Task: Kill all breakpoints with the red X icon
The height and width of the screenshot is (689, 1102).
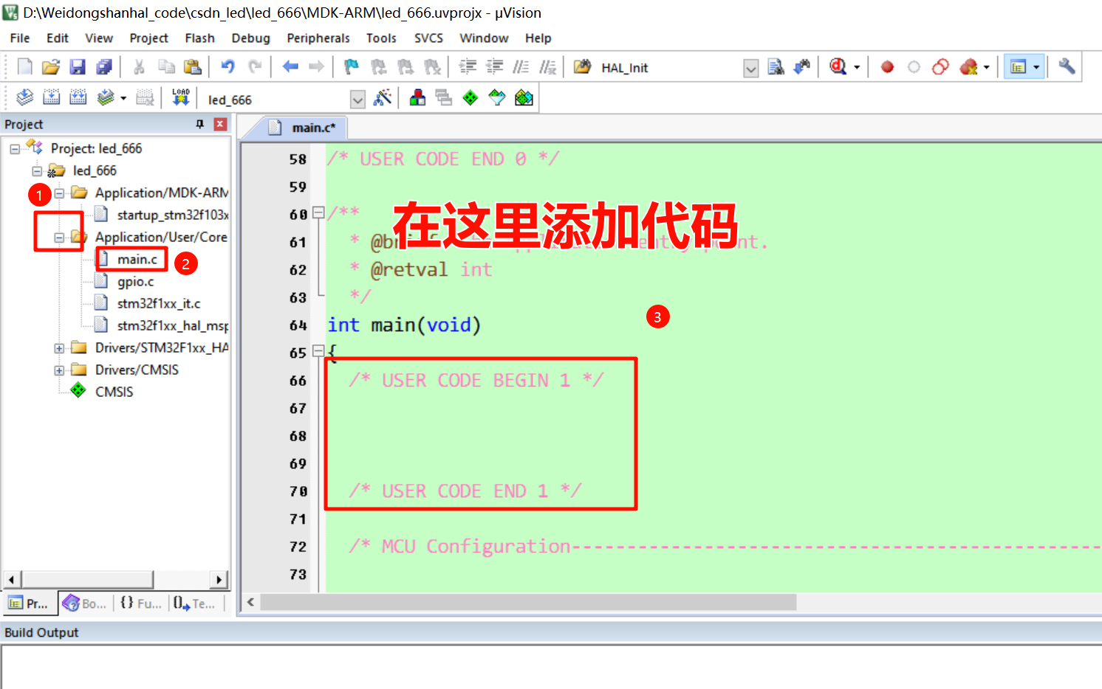Action: 968,67
